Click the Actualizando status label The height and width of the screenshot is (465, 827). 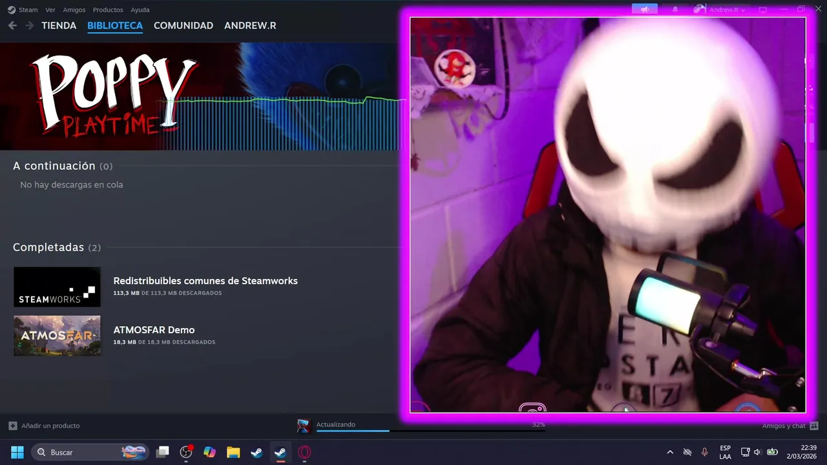point(336,424)
